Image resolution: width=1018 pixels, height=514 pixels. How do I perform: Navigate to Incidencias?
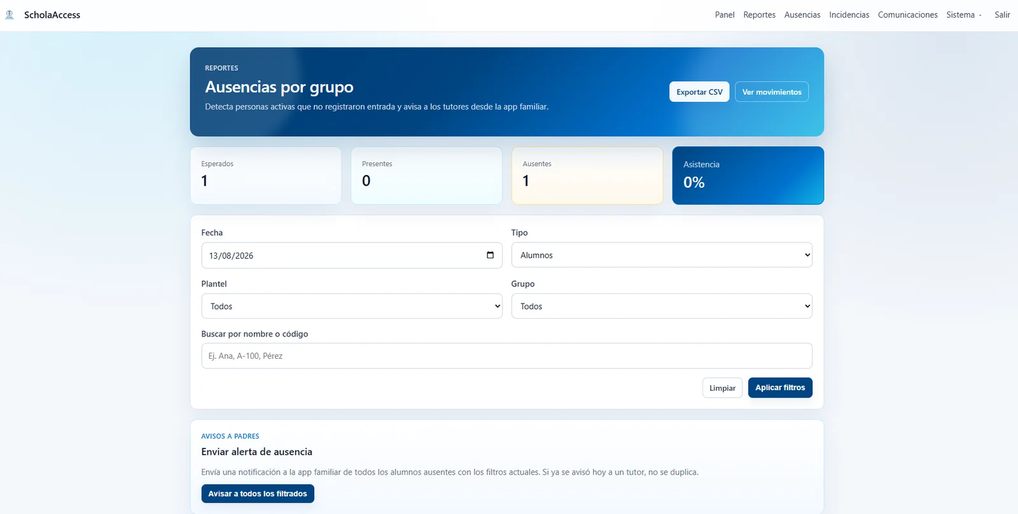tap(849, 15)
